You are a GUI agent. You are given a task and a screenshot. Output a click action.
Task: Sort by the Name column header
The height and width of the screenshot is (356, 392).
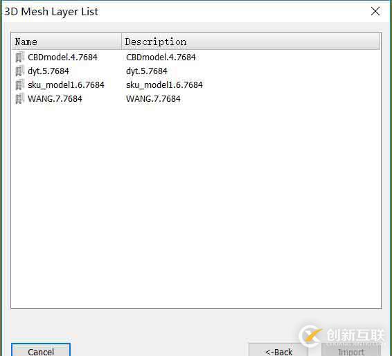[66, 42]
